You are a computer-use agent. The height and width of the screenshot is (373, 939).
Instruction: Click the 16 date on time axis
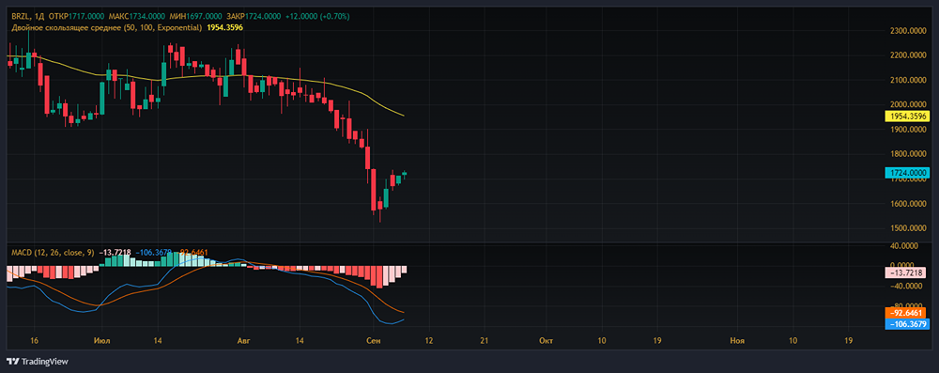tap(34, 341)
